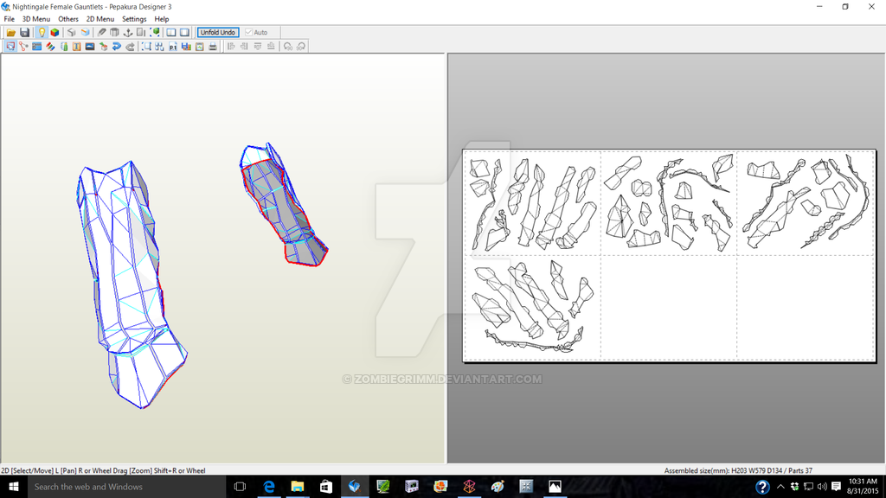Open Task View from the taskbar

[x=241, y=487]
